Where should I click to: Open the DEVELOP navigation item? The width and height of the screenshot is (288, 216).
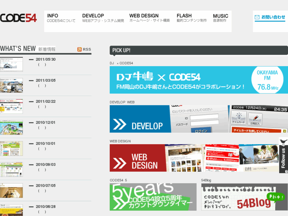[103, 18]
